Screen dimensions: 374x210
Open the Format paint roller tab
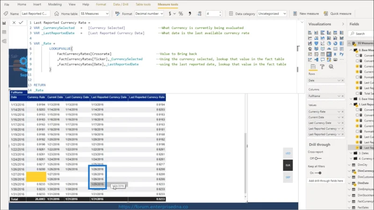[x=322, y=67]
